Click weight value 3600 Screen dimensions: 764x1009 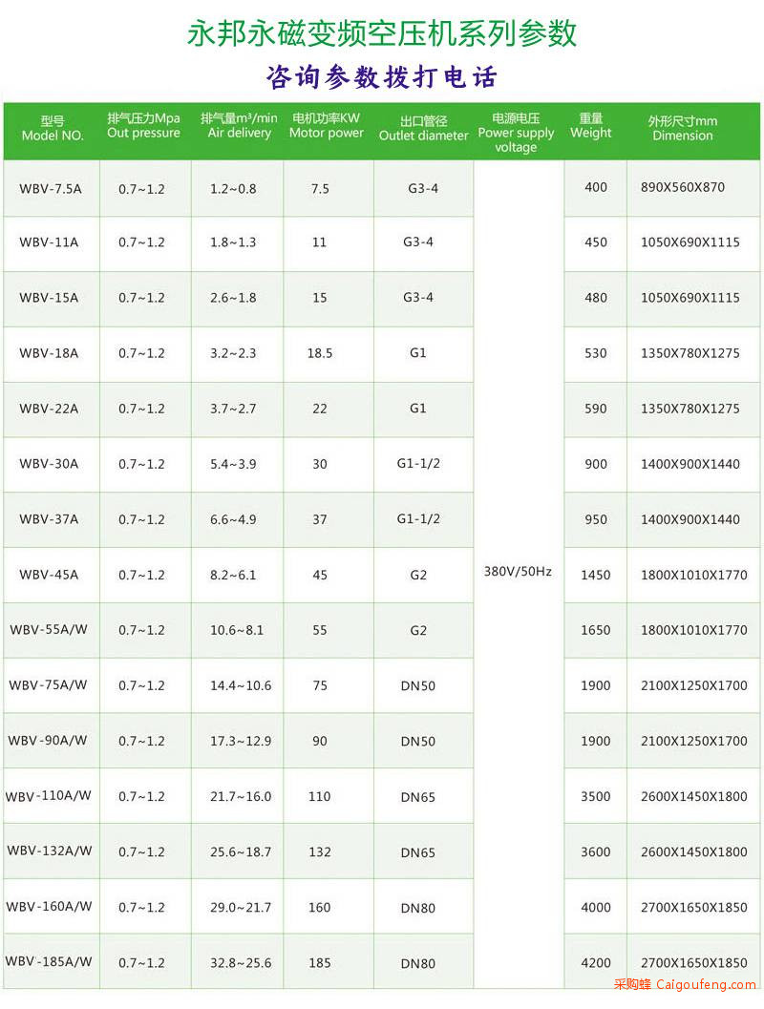click(596, 852)
